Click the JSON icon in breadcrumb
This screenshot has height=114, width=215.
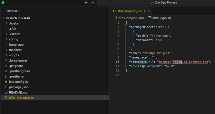point(116,18)
